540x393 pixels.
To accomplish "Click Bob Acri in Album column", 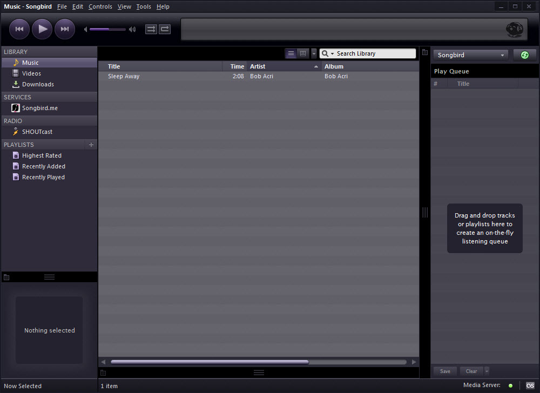I will pos(336,77).
